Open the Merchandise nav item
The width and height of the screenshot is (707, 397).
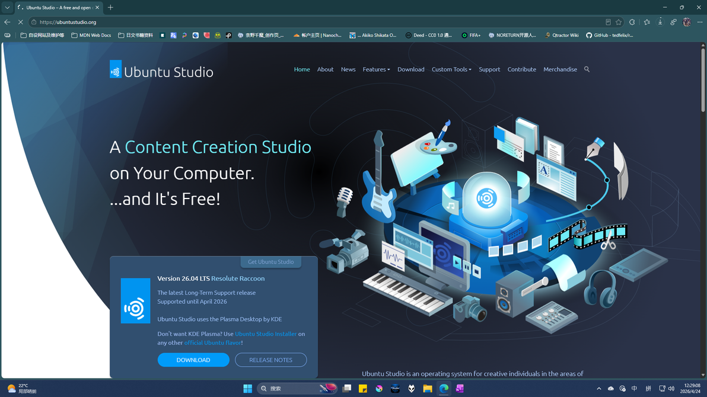[560, 69]
